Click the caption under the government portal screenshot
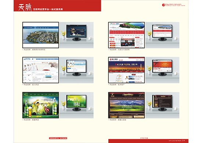Viewport: 202px width, 143px height. click(119, 50)
